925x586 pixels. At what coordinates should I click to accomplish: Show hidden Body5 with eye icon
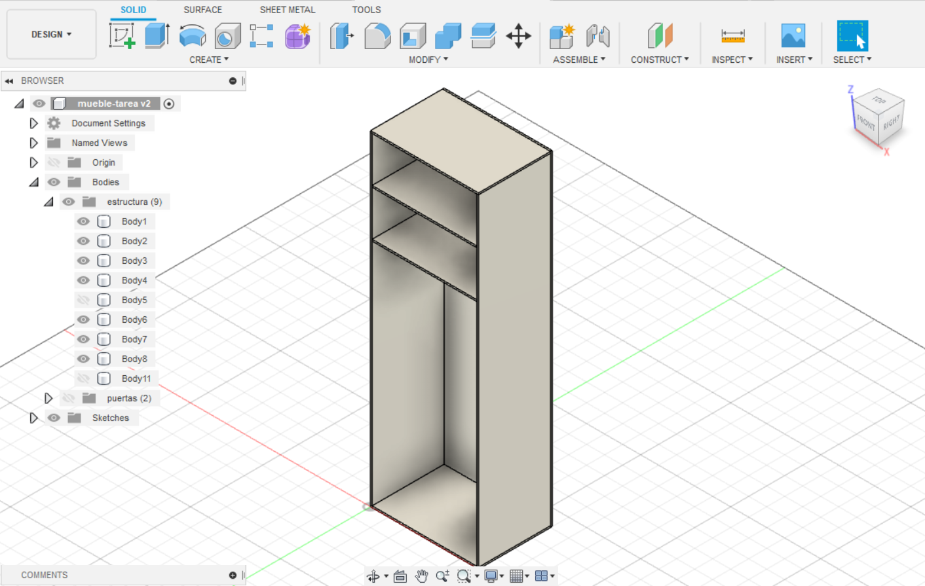pos(83,300)
